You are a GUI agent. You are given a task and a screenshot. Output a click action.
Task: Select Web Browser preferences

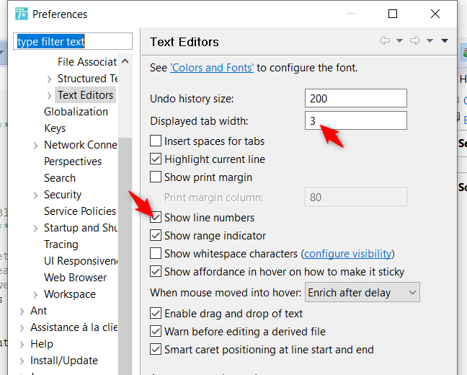click(75, 278)
